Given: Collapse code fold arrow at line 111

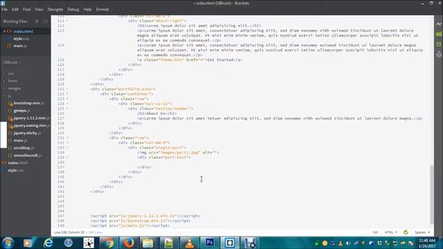Looking at the screenshot, I should [67, 21].
